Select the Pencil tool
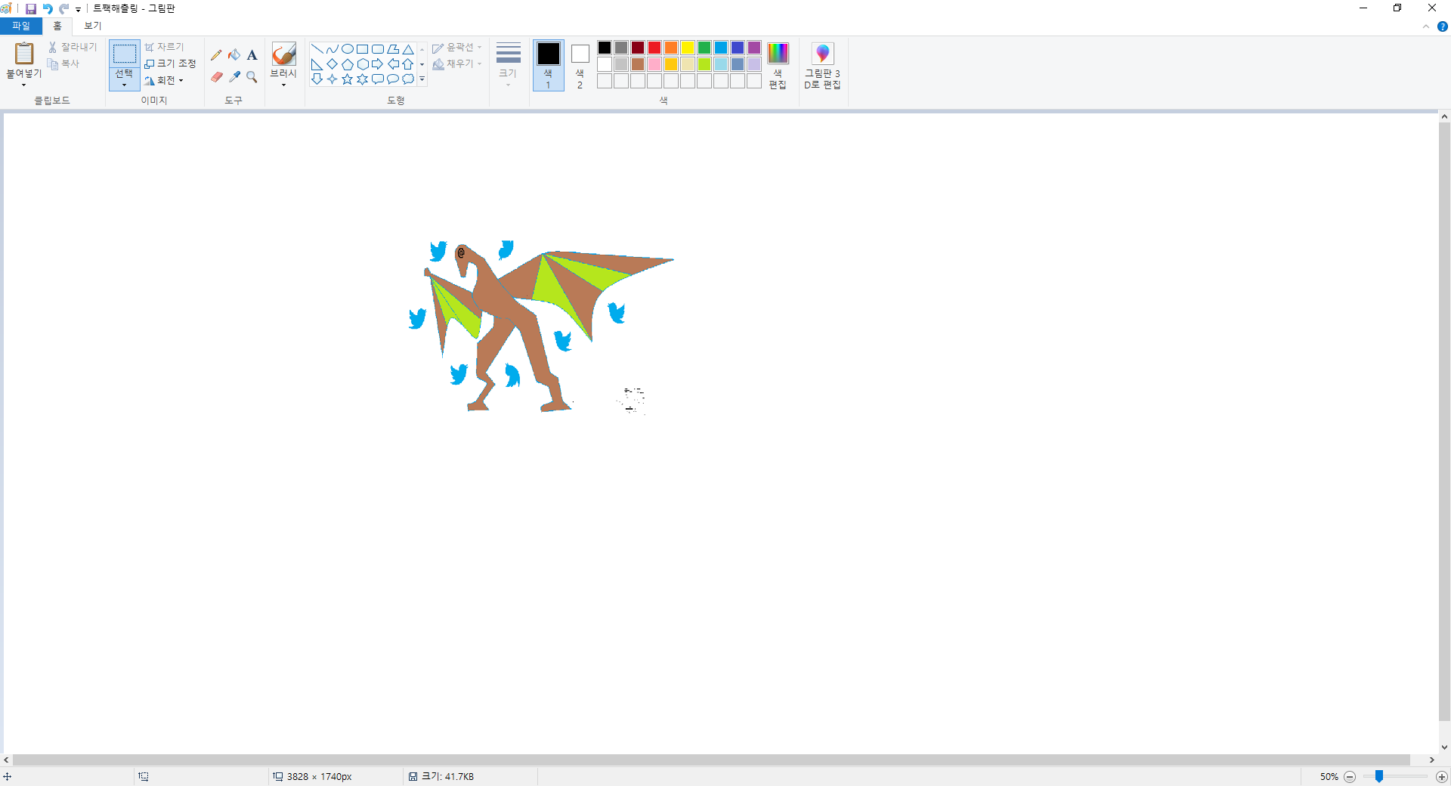Viewport: 1451px width, 786px height. tap(216, 54)
